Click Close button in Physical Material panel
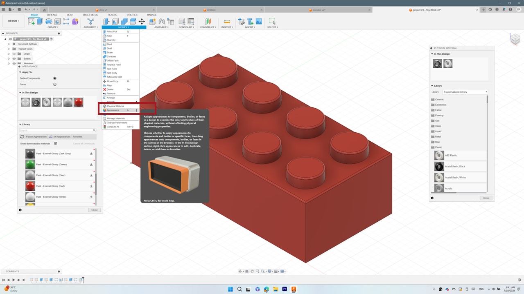Viewport: 524px width, 294px height. coord(486,198)
